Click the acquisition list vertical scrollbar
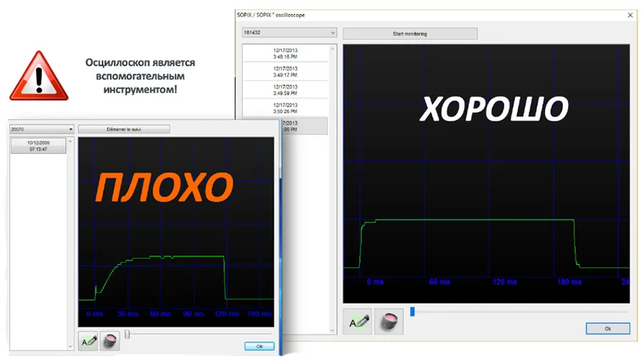The image size is (643, 357). pos(332,186)
